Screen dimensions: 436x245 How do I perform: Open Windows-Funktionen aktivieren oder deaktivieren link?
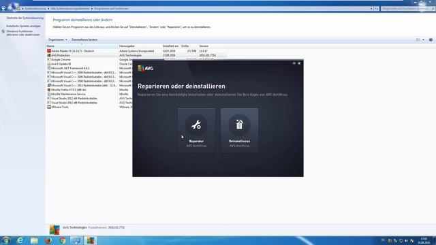click(22, 33)
